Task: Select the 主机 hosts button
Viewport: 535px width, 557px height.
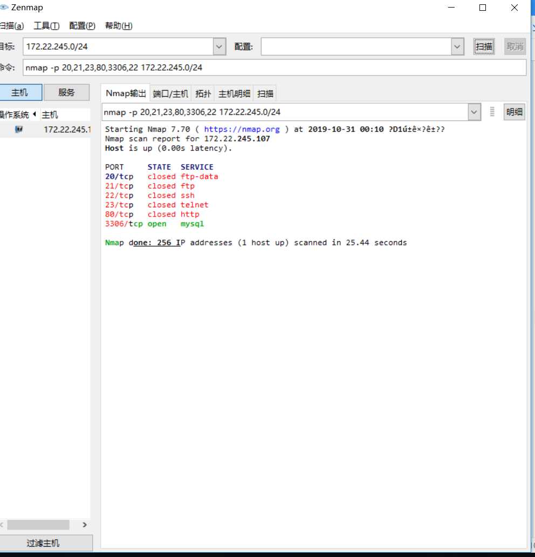Action: click(x=20, y=93)
